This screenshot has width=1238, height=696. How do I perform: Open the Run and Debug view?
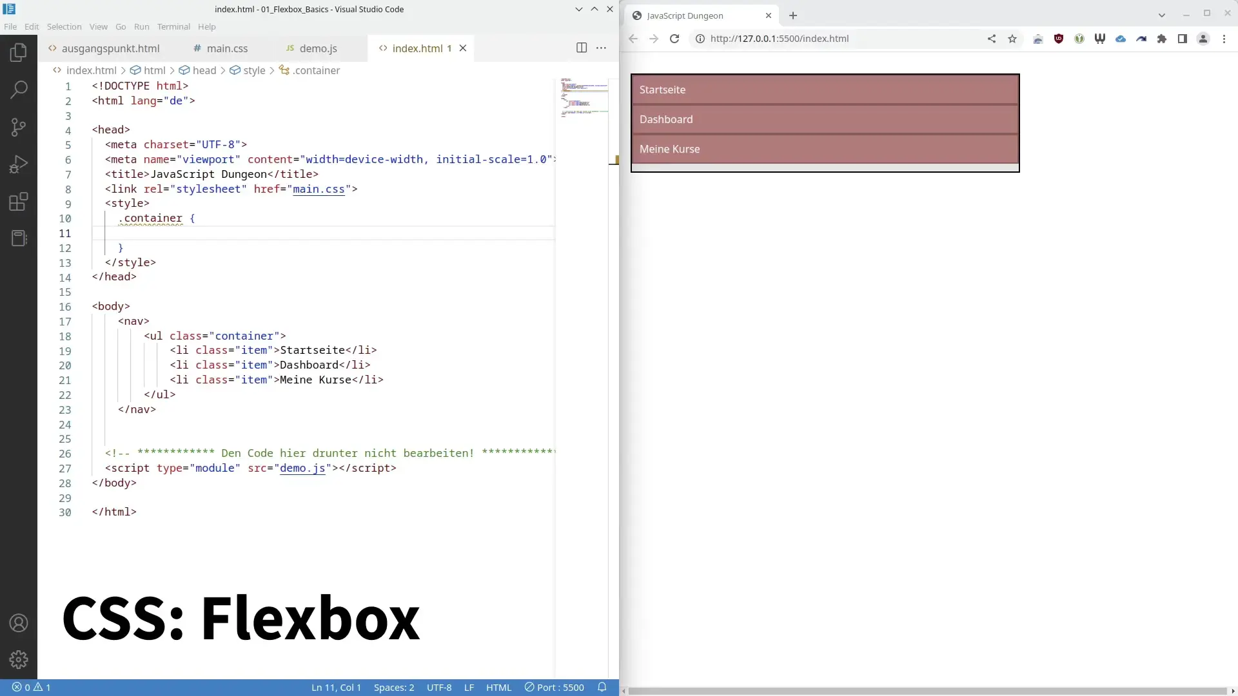pyautogui.click(x=19, y=164)
